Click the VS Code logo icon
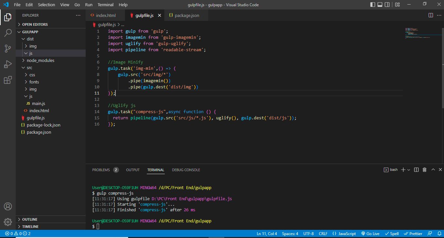The height and width of the screenshot is (238, 444). 6,5
